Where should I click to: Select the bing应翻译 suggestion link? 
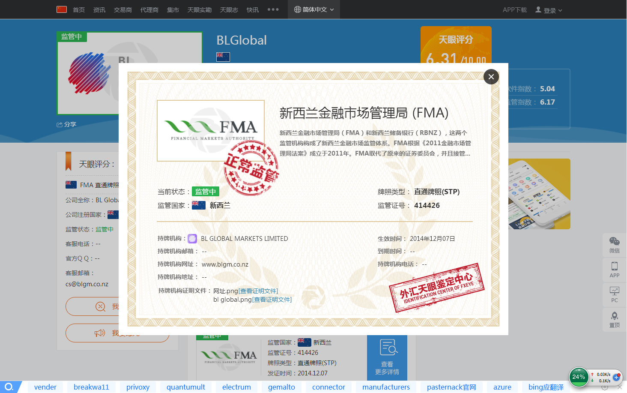click(546, 387)
